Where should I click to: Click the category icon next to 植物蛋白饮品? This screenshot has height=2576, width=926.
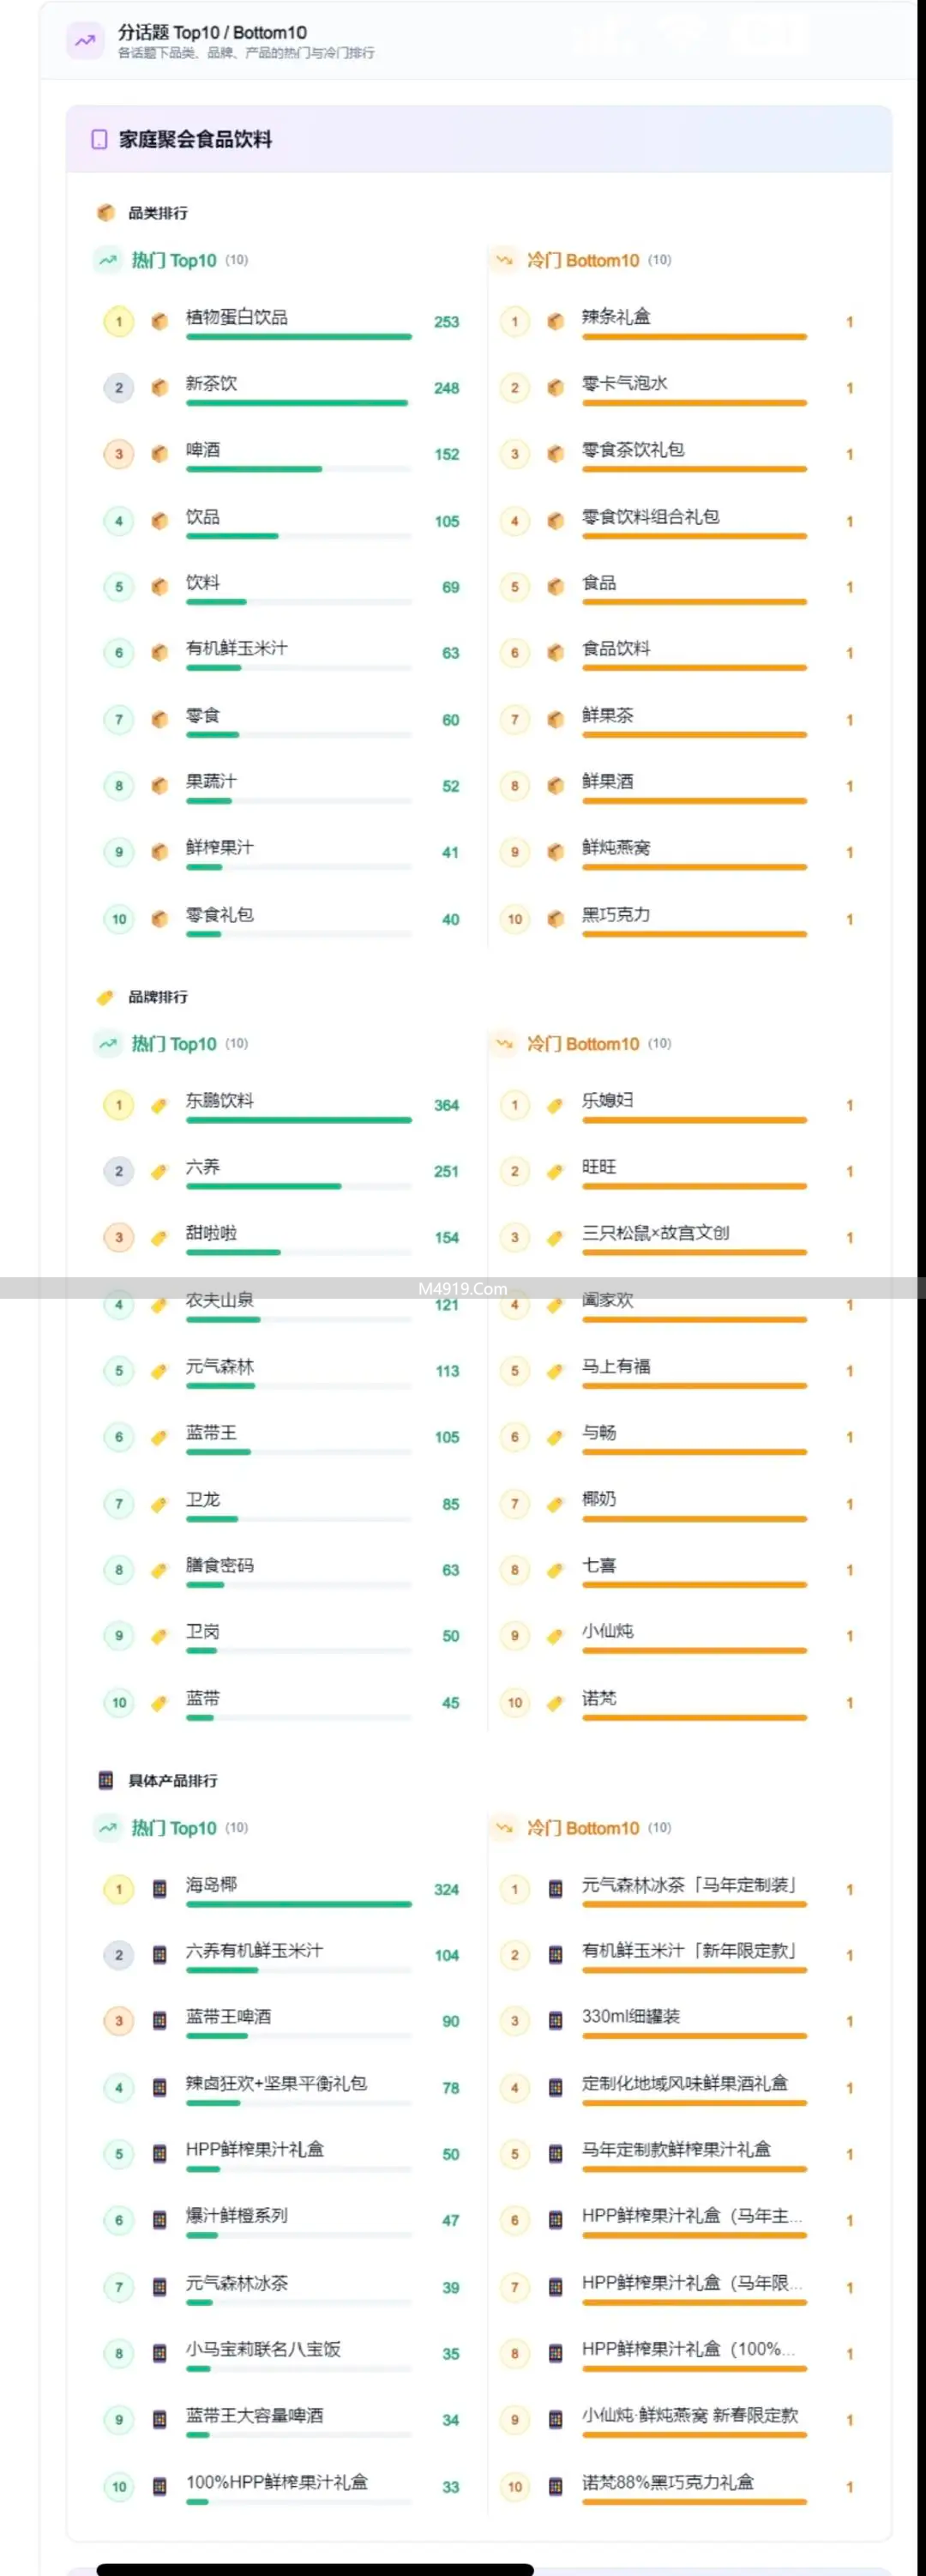click(x=158, y=320)
